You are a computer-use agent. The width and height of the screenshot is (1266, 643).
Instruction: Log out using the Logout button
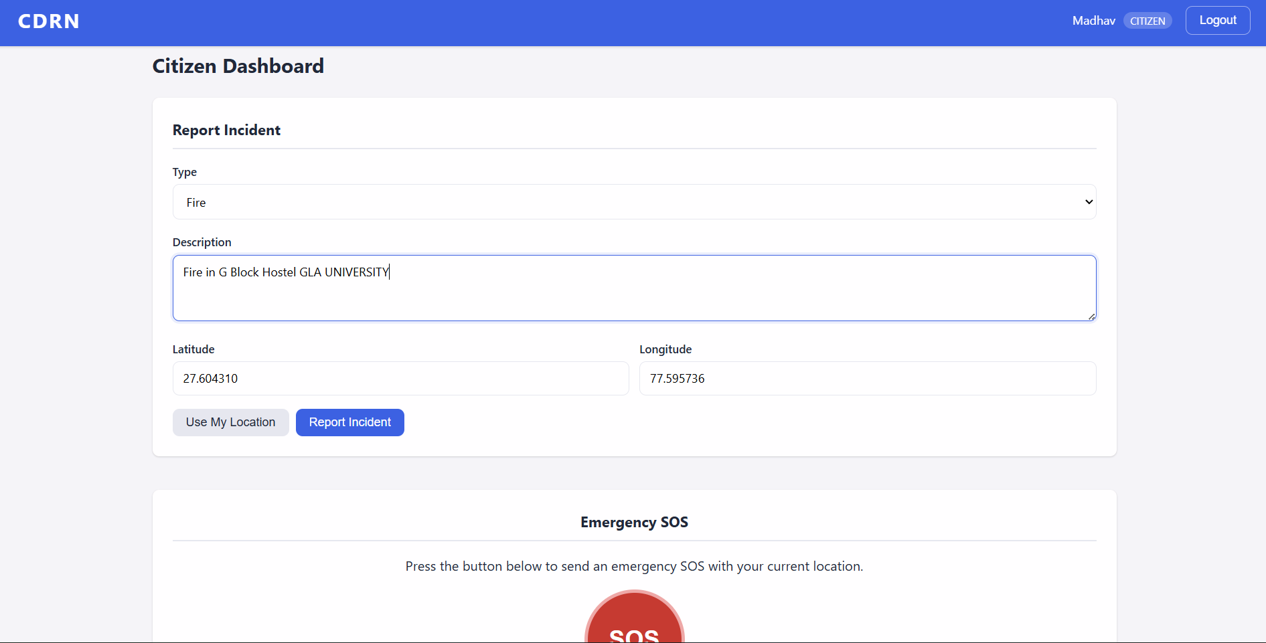1218,20
